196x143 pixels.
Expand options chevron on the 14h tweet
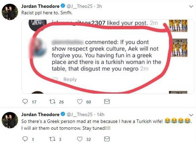(x=191, y=115)
